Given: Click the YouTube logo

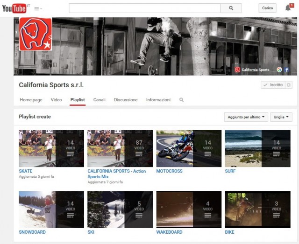Looking at the screenshot, I should (x=14, y=8).
